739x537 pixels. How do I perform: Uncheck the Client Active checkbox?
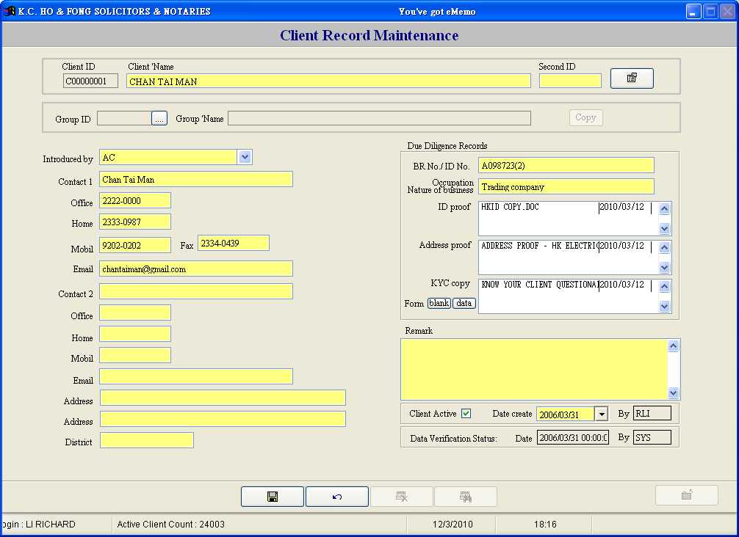[466, 414]
